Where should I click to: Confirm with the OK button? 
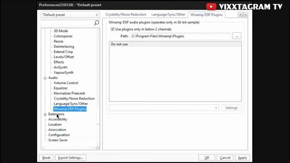click(x=207, y=158)
